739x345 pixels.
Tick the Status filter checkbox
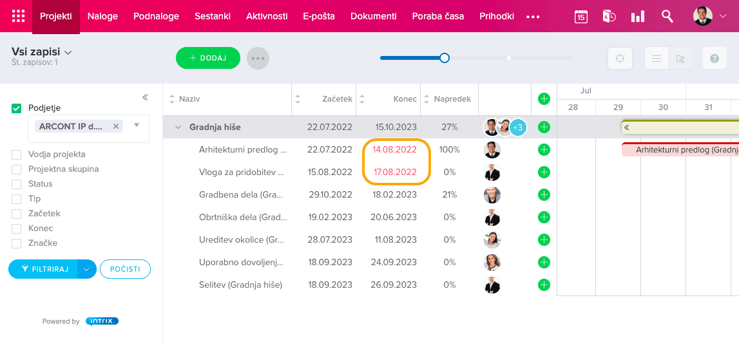pos(17,184)
